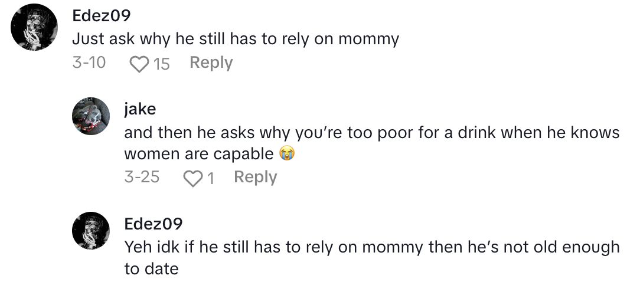
Task: Reply to Edez09's top comment
Action: pyautogui.click(x=211, y=63)
